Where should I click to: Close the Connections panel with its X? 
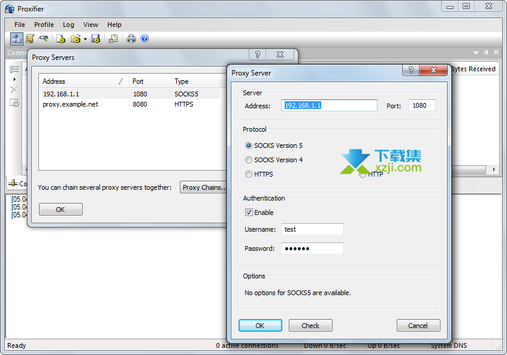click(x=496, y=52)
